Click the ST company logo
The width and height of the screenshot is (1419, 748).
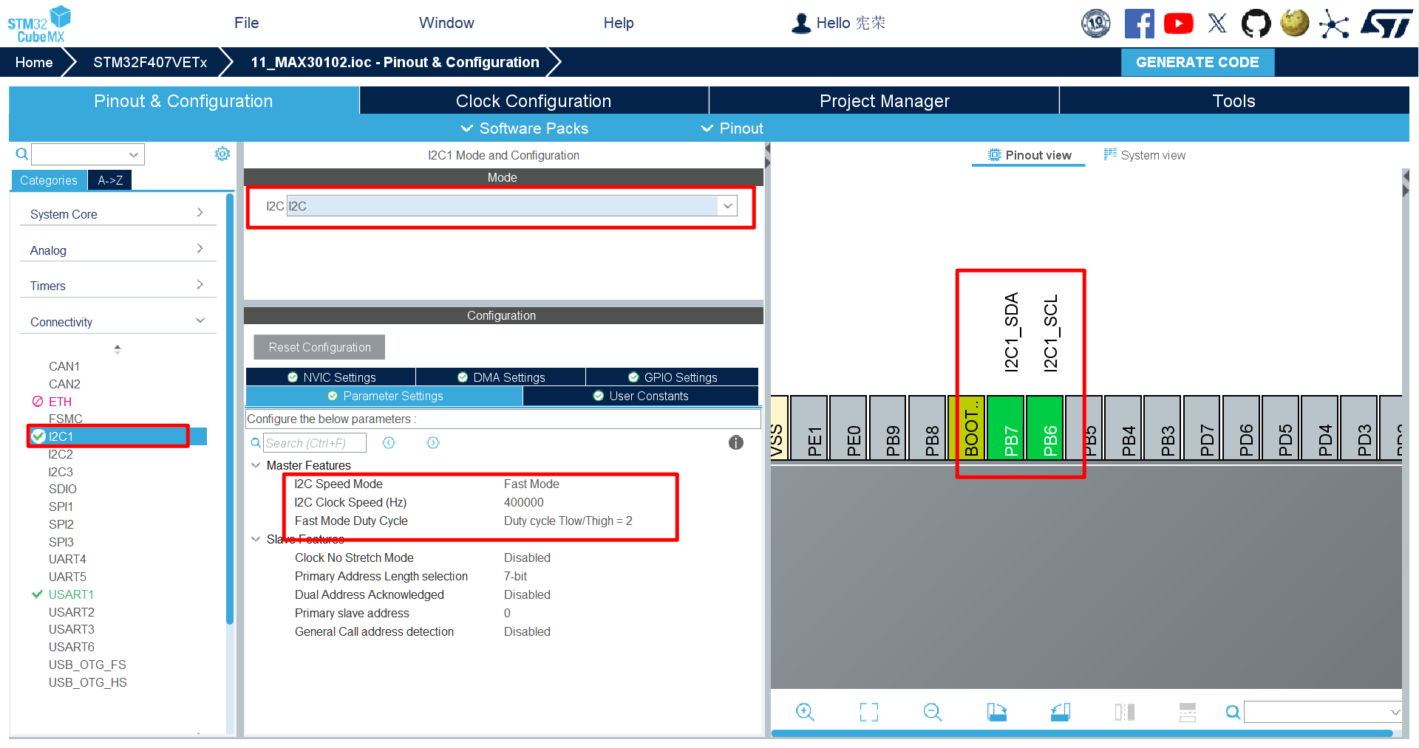[1386, 24]
